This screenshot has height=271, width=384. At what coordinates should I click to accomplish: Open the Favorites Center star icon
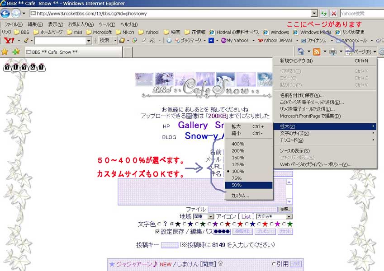click(x=5, y=51)
